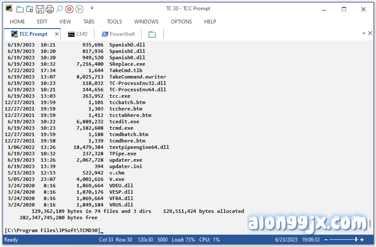
Task: Click the new tab icon right of PowerShell
Action: (152, 34)
